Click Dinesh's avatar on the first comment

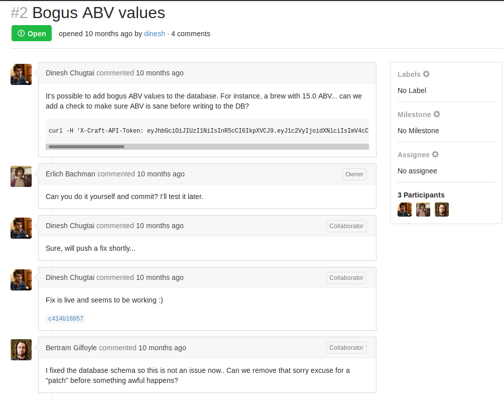pyautogui.click(x=21, y=74)
